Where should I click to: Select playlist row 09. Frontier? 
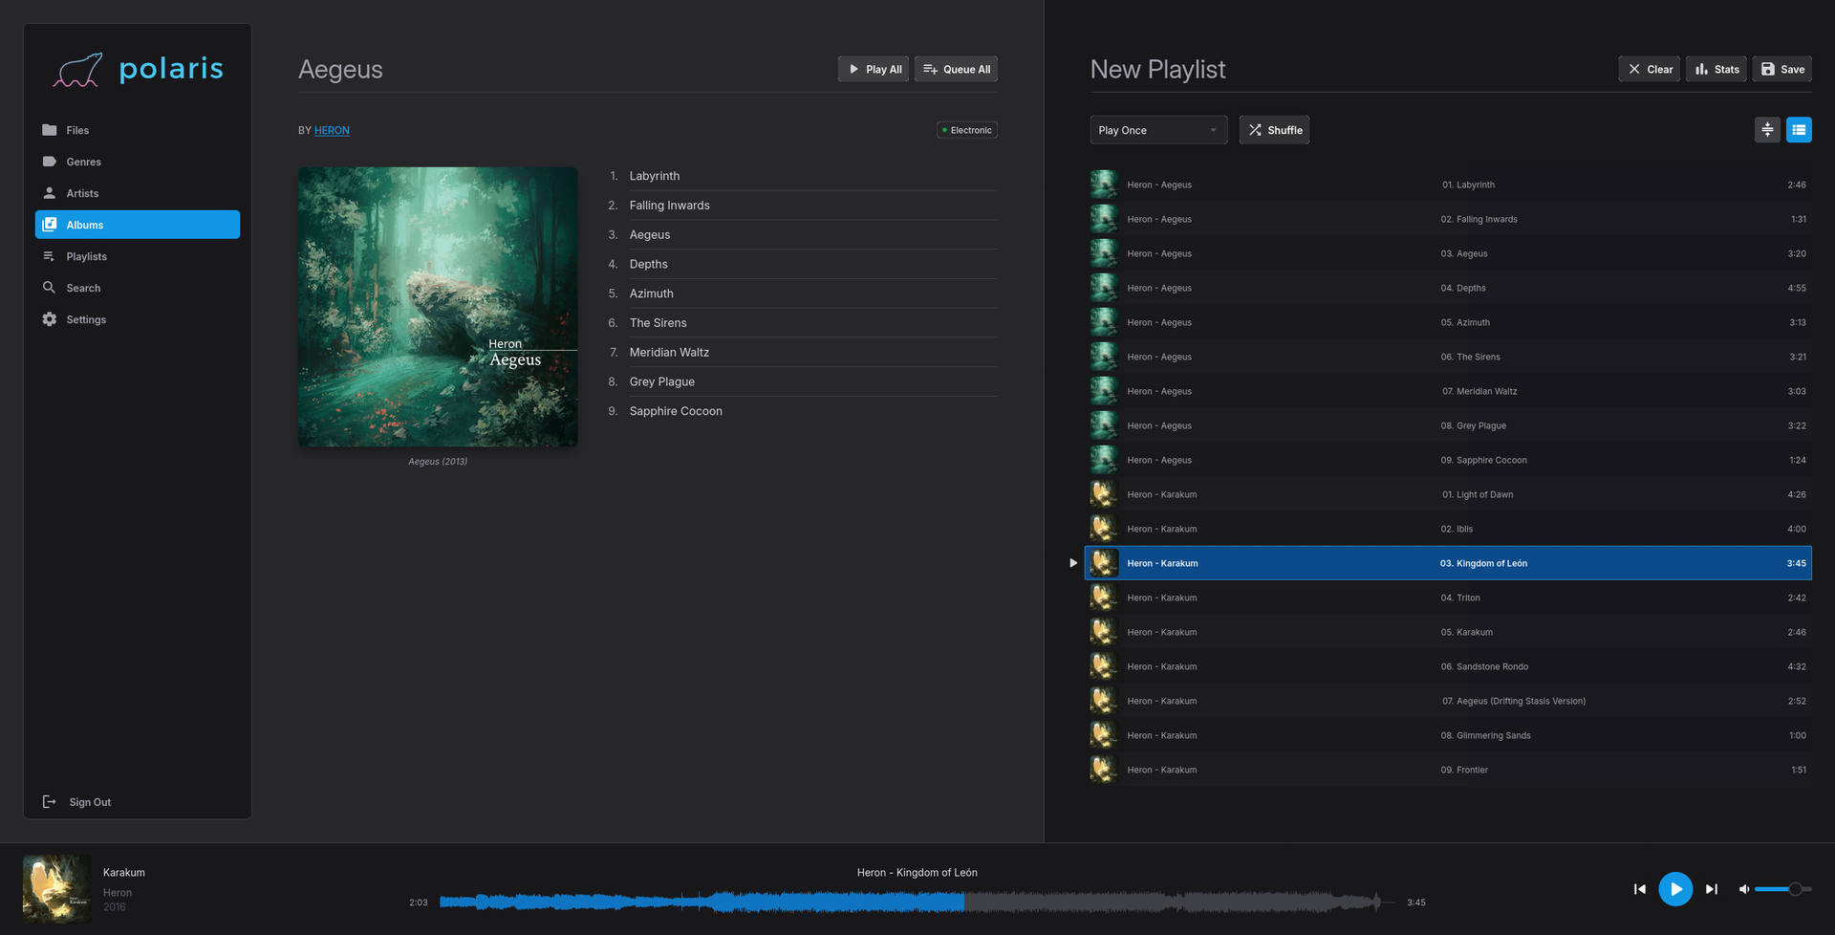(1449, 770)
